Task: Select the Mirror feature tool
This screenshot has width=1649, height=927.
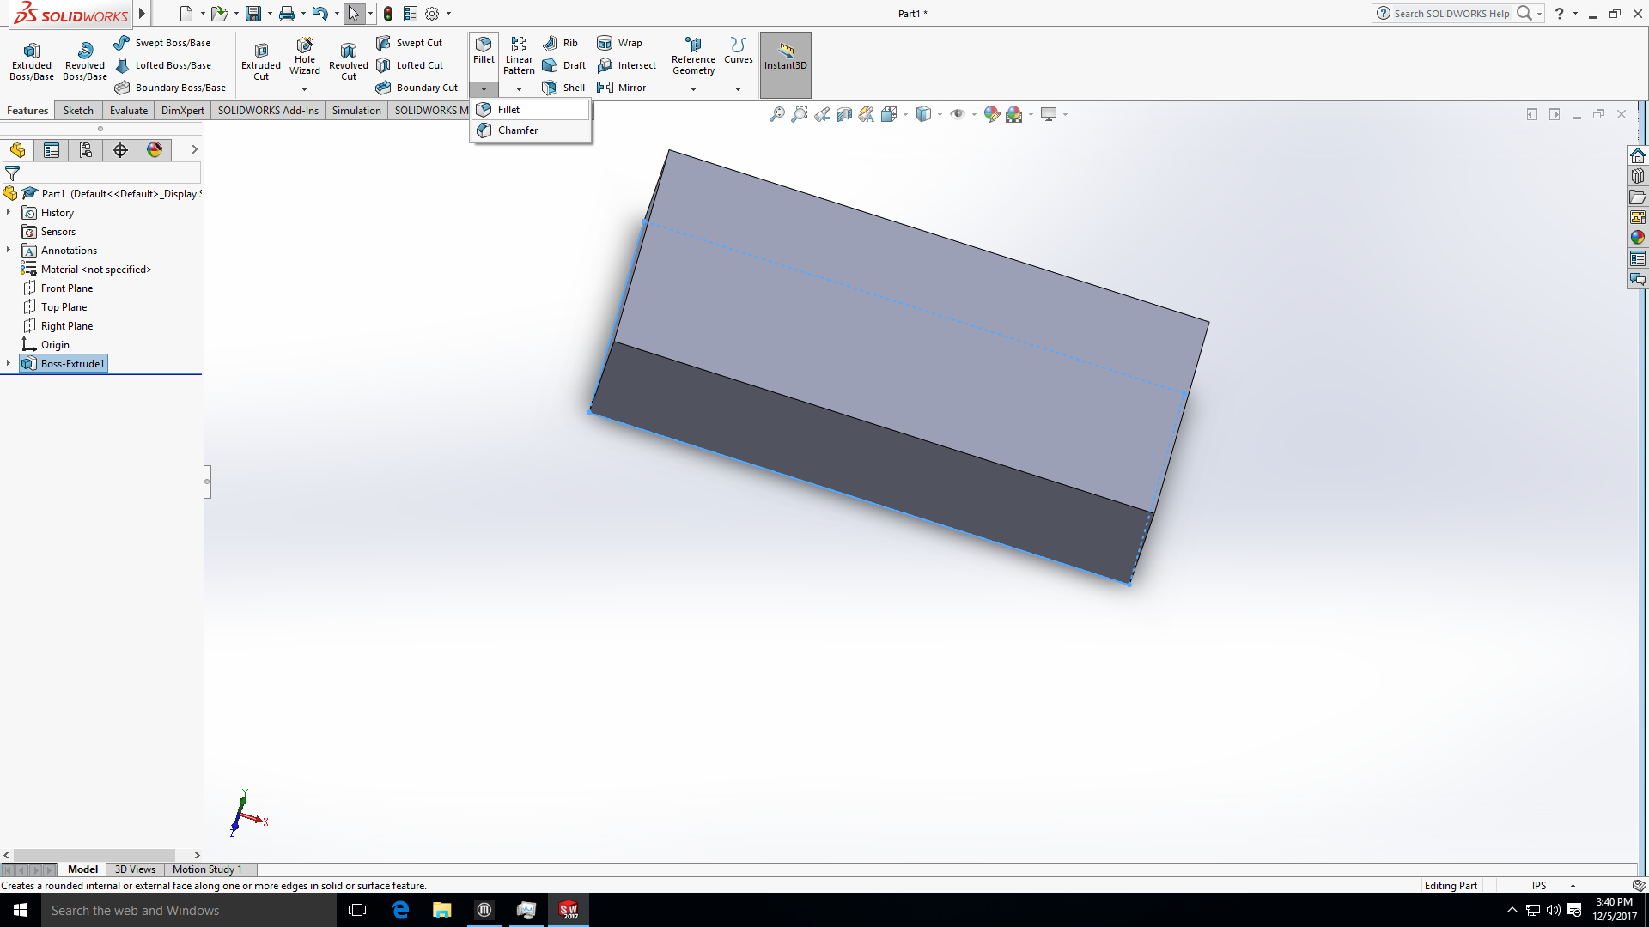Action: [x=622, y=87]
